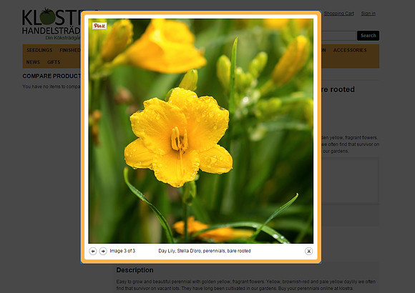Open the Sign in link
Viewport: 415px width, 293px height.
coord(368,14)
